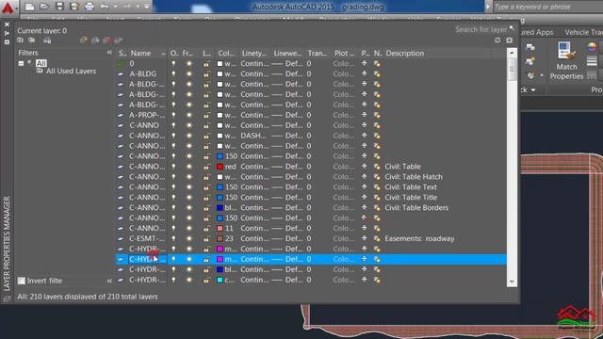Click Match Properties button in ribbon
The image size is (603, 339).
[566, 60]
